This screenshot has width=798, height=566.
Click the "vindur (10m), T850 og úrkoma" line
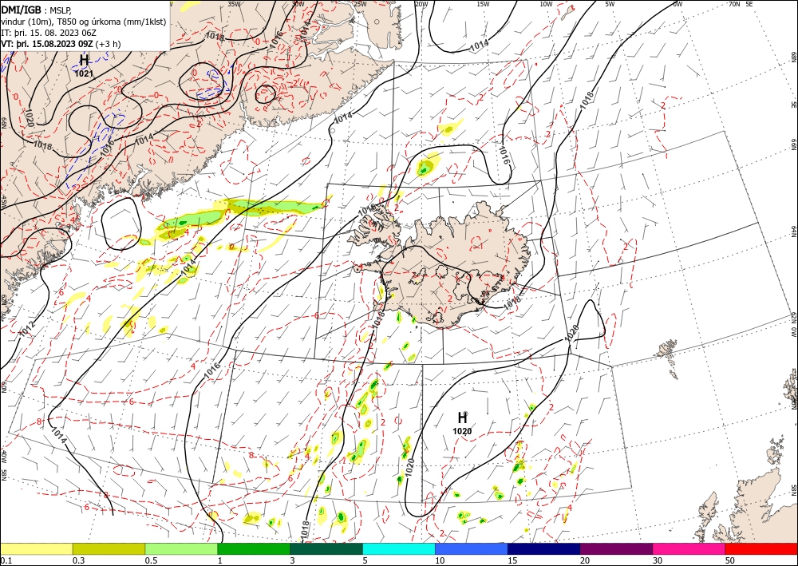(83, 22)
